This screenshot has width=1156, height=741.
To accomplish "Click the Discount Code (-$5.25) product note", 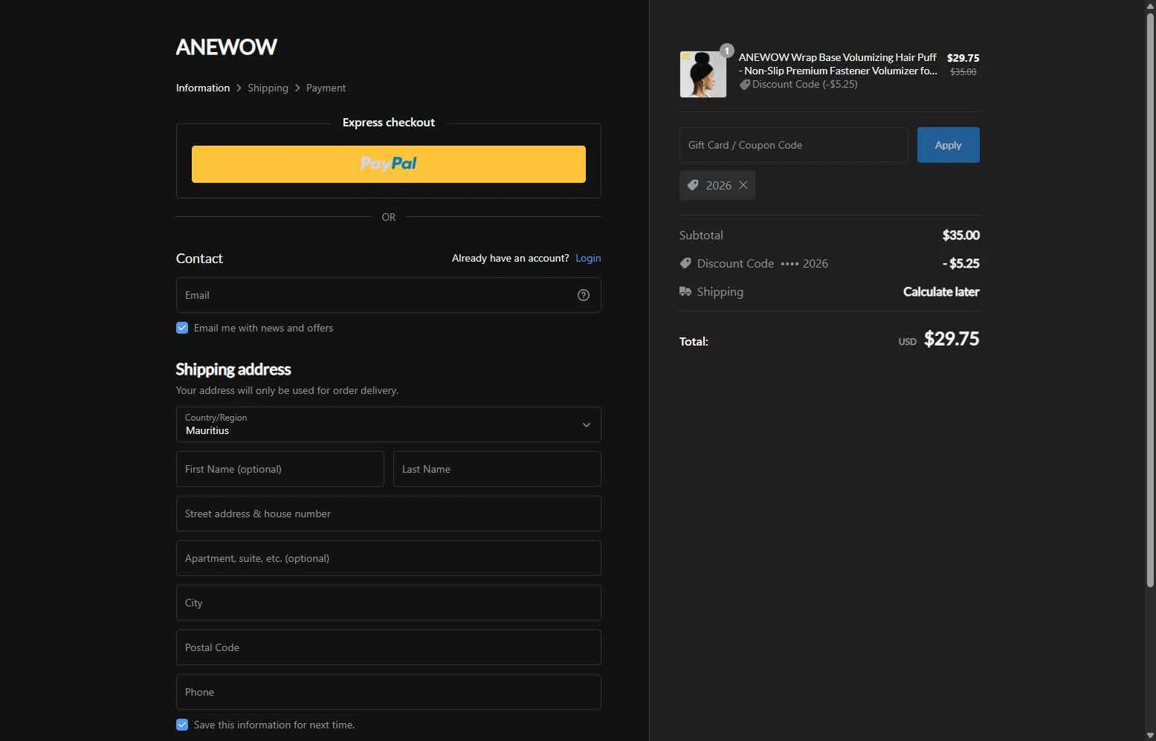I will [805, 85].
